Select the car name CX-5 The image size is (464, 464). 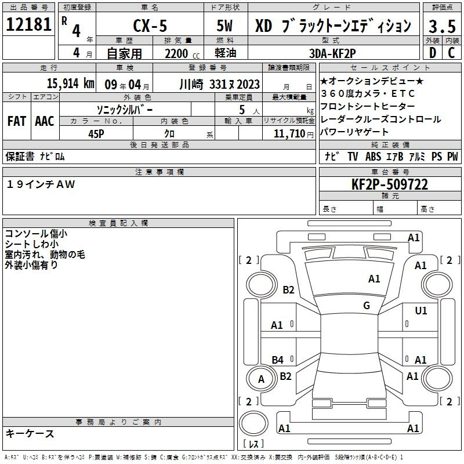pyautogui.click(x=150, y=26)
